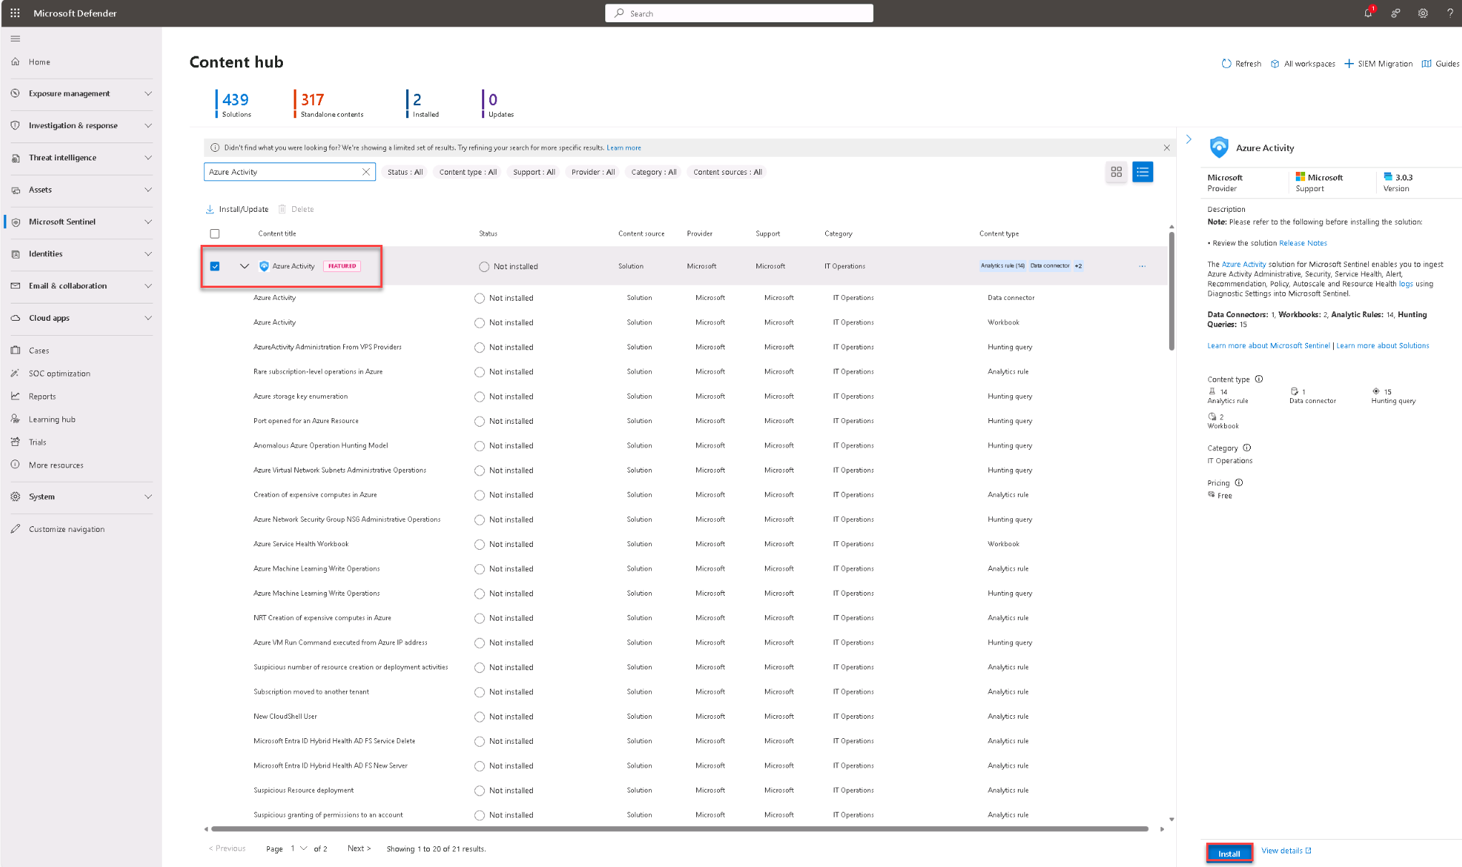Screen dimensions: 1462x867
Task: Click the Delete trash toolbar item
Action: [x=297, y=209]
